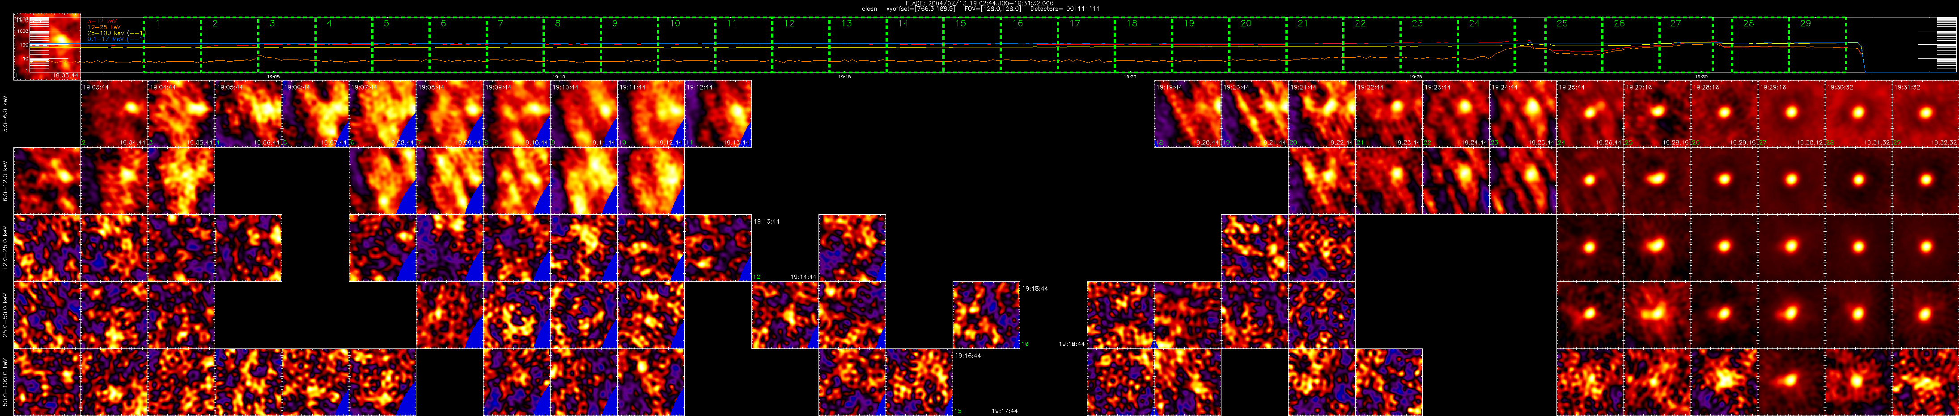Open the 3.0-6.0 keV image starting 19:12:44
The width and height of the screenshot is (1959, 416).
click(718, 113)
